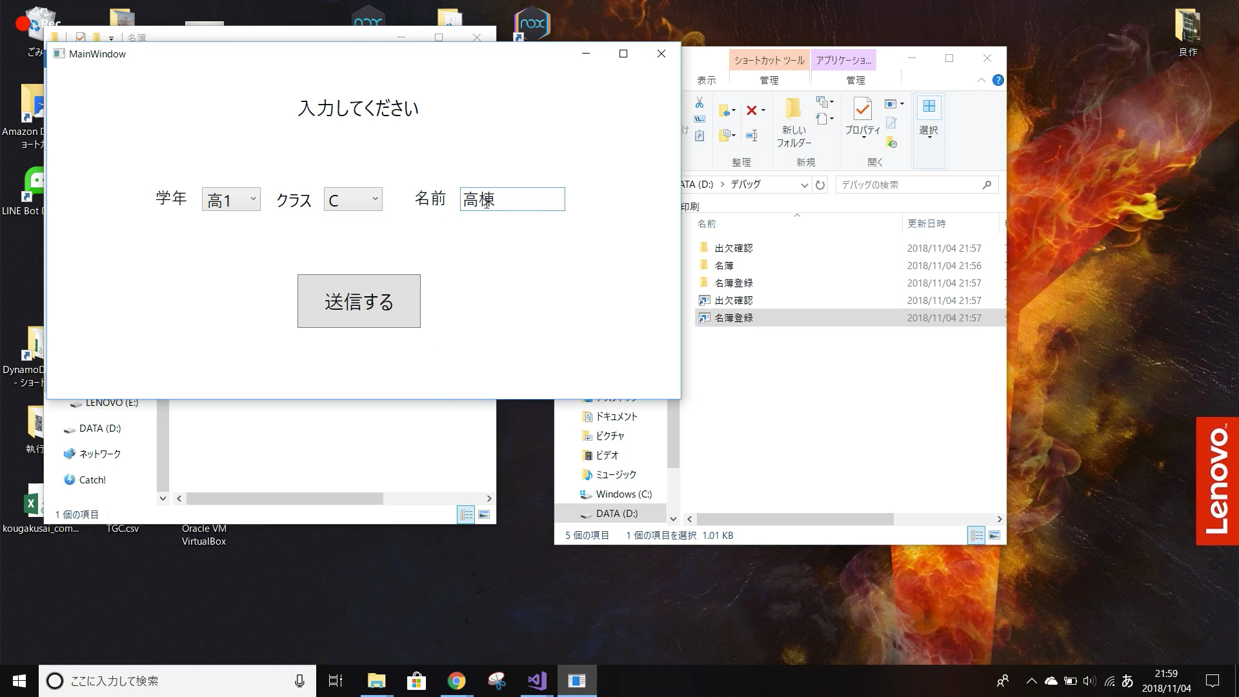This screenshot has width=1239, height=697.
Task: Switch to details view in right explorer window
Action: pos(976,536)
